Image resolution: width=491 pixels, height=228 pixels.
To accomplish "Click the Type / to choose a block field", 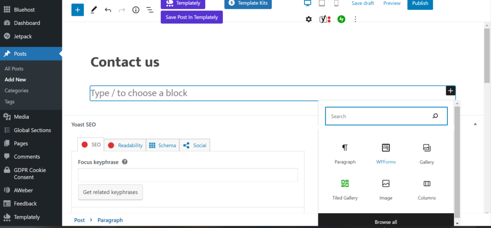I will pyautogui.click(x=272, y=93).
